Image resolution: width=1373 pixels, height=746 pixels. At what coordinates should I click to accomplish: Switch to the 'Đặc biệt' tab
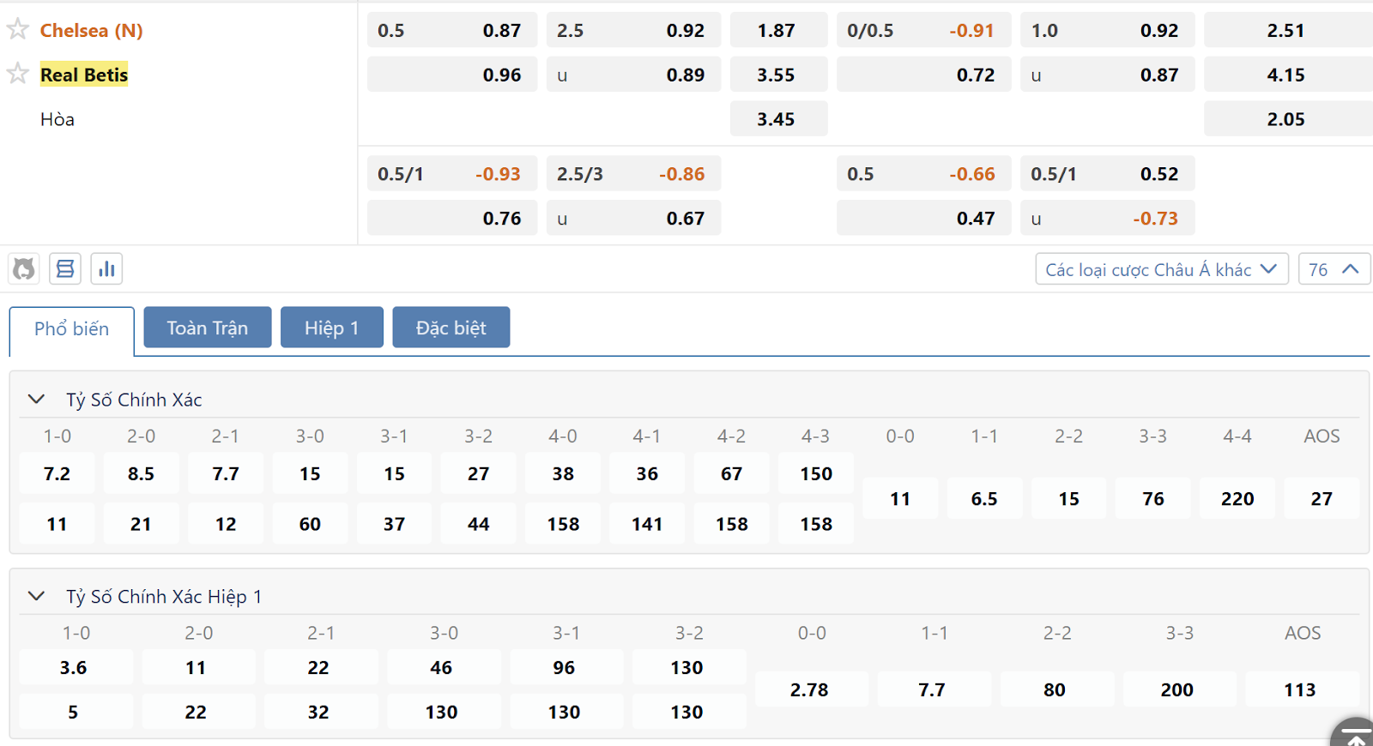click(451, 328)
